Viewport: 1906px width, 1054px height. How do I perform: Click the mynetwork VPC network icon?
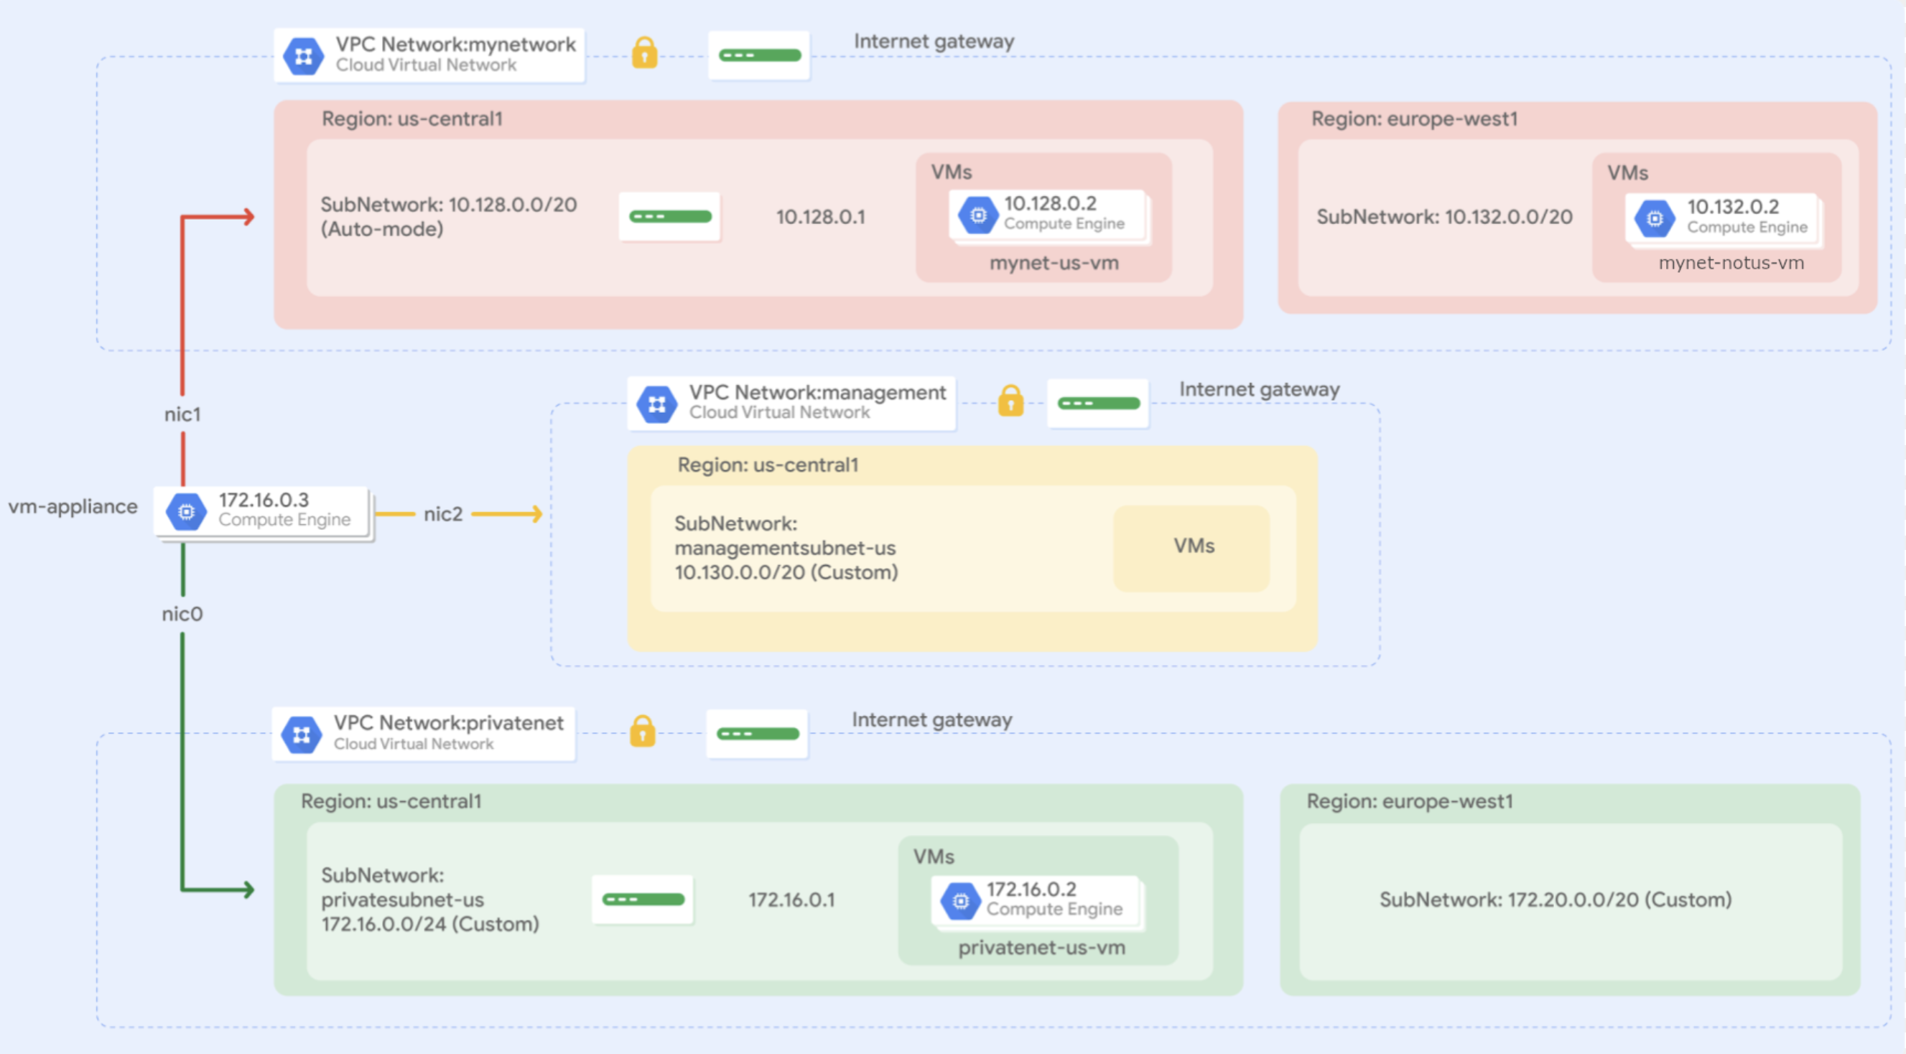click(x=303, y=56)
